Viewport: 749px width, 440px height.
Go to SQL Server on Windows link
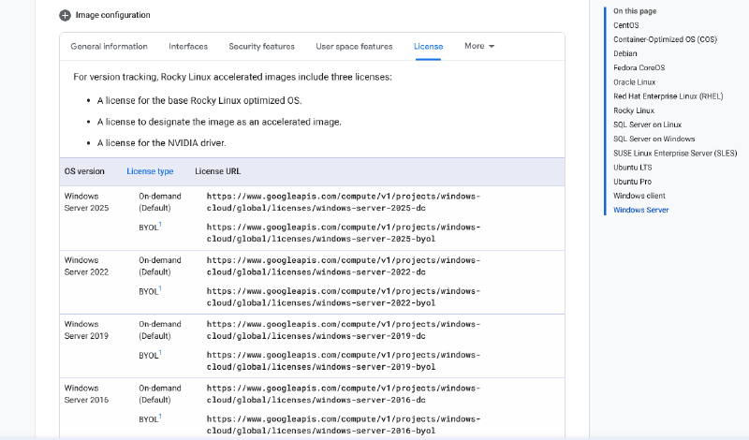(x=654, y=139)
